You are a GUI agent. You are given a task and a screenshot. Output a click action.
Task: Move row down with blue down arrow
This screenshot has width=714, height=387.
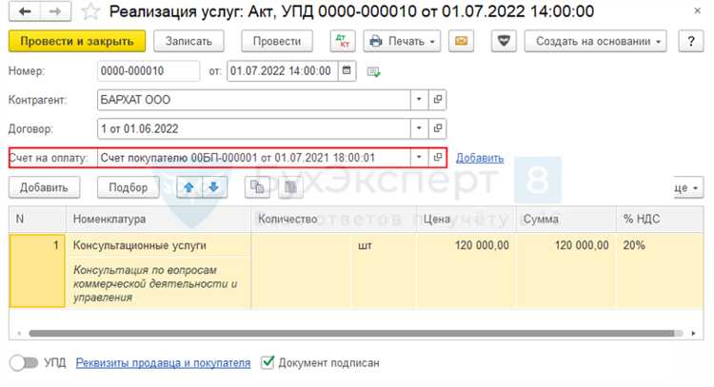pyautogui.click(x=214, y=187)
